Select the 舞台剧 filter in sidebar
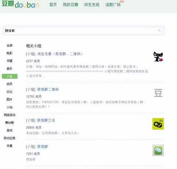Image resolution: width=177 pixels, height=169 pixels. tap(10, 123)
